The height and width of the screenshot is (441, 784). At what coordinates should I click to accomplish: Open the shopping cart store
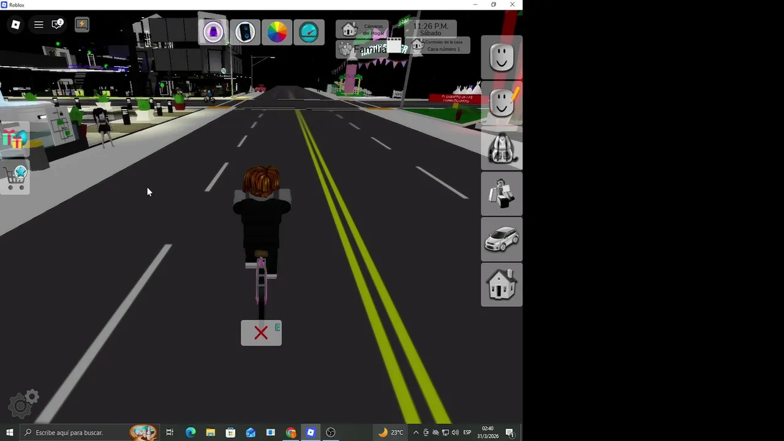point(15,178)
